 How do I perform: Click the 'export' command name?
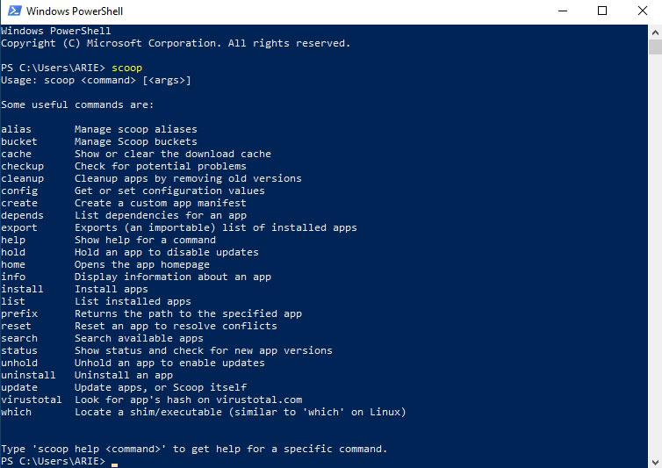coord(19,227)
